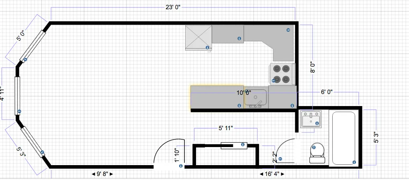This screenshot has width=409, height=180.
Task: Click the 5' 0" window dimension label
Action: [x=21, y=35]
